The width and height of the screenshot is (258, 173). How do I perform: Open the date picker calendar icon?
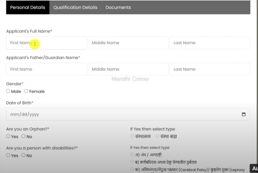pos(243,114)
